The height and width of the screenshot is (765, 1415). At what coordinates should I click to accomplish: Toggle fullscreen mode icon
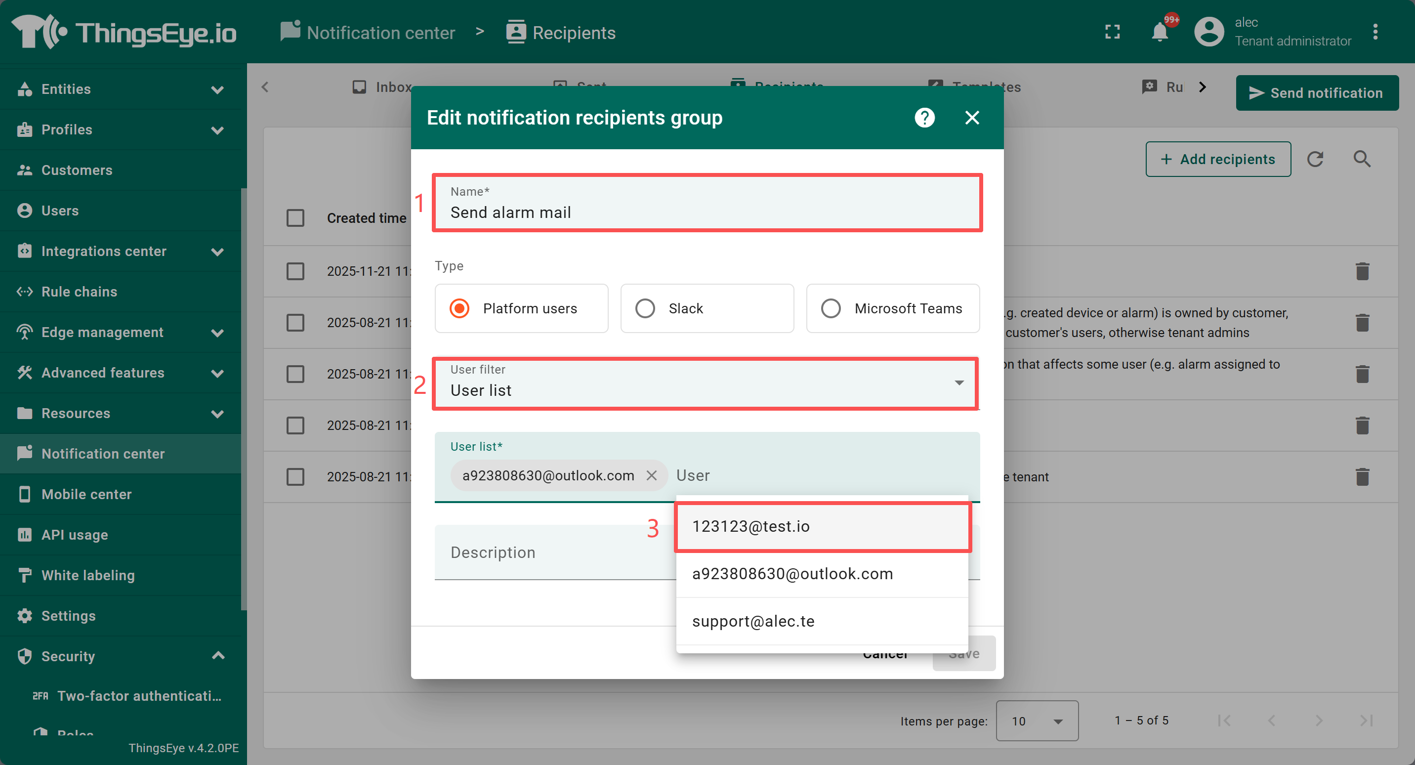(x=1112, y=33)
